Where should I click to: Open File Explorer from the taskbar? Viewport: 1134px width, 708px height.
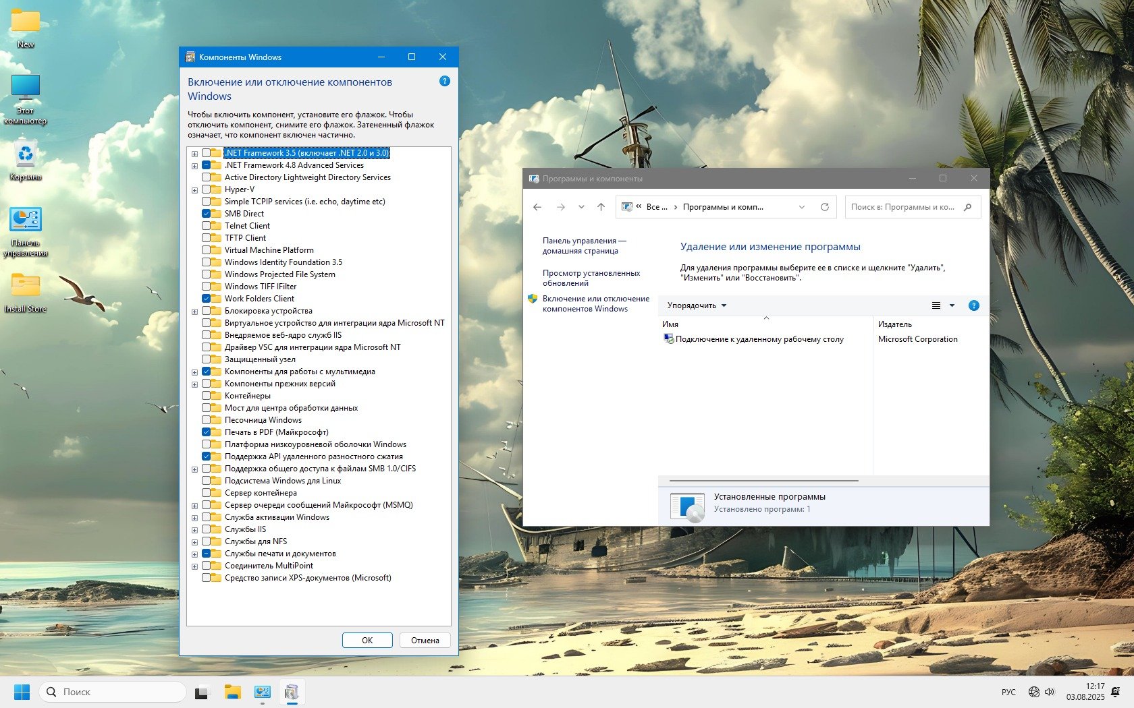click(233, 692)
